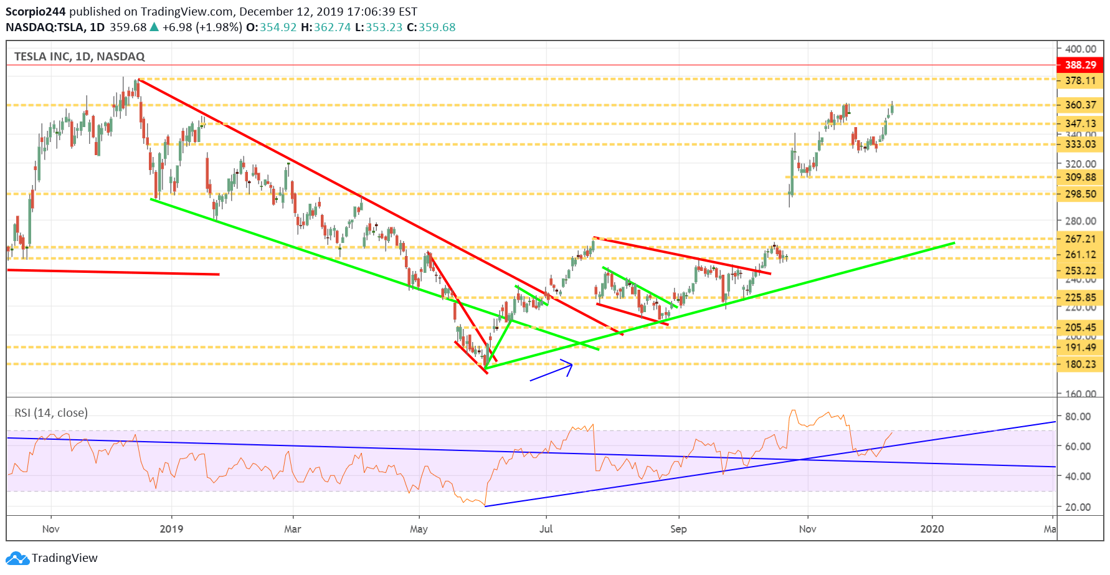Viewport: 1110px width, 575px height.
Task: Click the Jul label on time axis
Action: tap(546, 529)
